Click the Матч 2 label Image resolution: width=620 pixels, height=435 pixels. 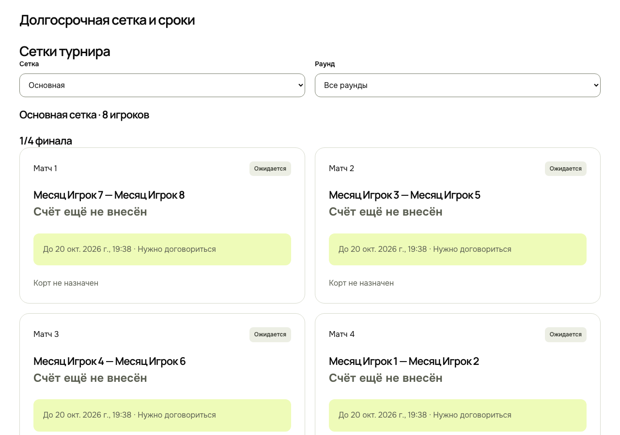click(x=341, y=168)
